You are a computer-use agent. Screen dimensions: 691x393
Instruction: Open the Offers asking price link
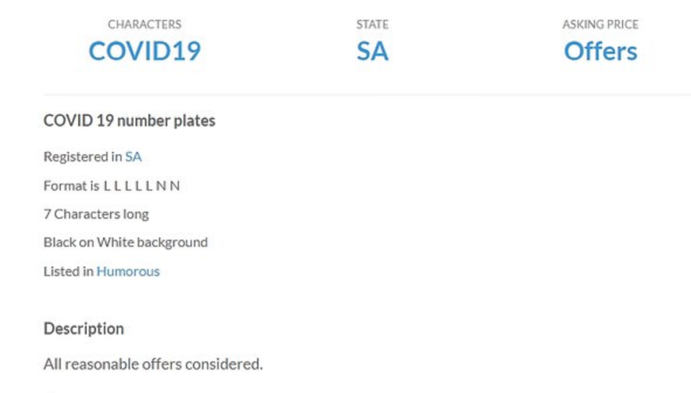(600, 51)
